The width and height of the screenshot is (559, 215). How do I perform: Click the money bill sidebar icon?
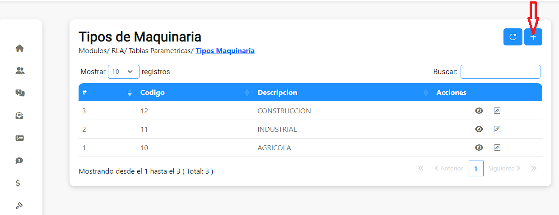19,138
